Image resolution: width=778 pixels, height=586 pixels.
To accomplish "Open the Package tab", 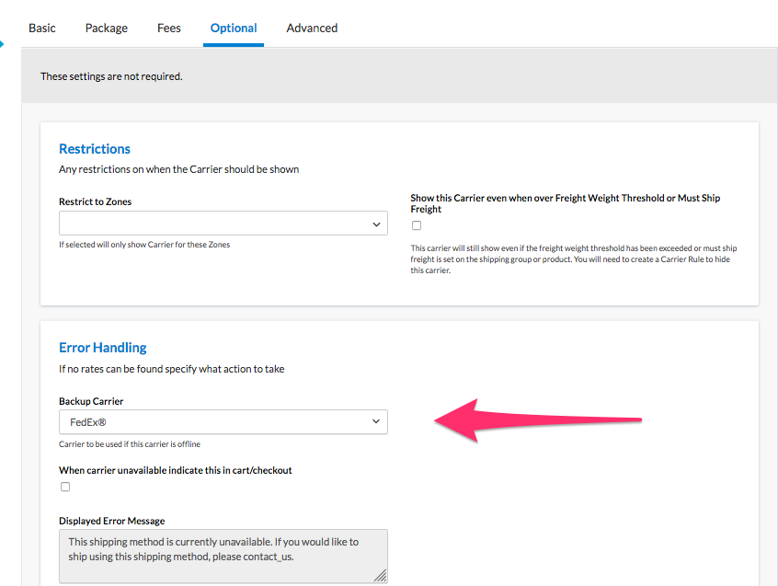I will click(107, 28).
